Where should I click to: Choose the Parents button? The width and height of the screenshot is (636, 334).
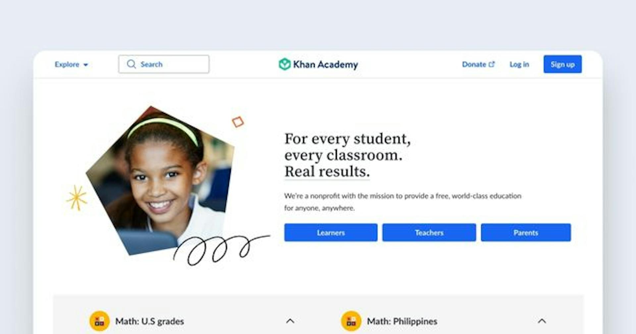526,232
